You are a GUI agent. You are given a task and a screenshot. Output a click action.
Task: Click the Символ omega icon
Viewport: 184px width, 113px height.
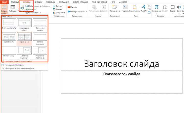click(x=165, y=7)
